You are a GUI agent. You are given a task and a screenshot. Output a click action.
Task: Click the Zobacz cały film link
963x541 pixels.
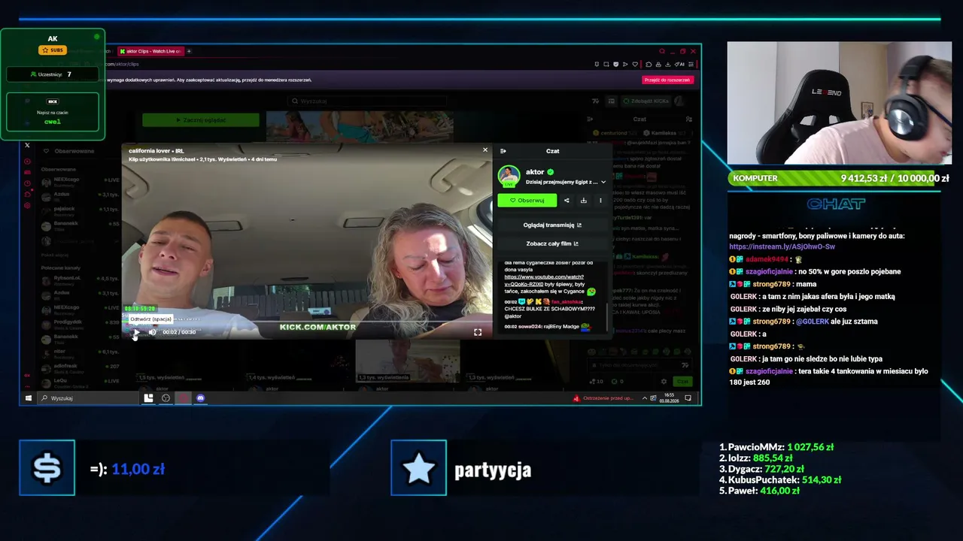click(552, 243)
